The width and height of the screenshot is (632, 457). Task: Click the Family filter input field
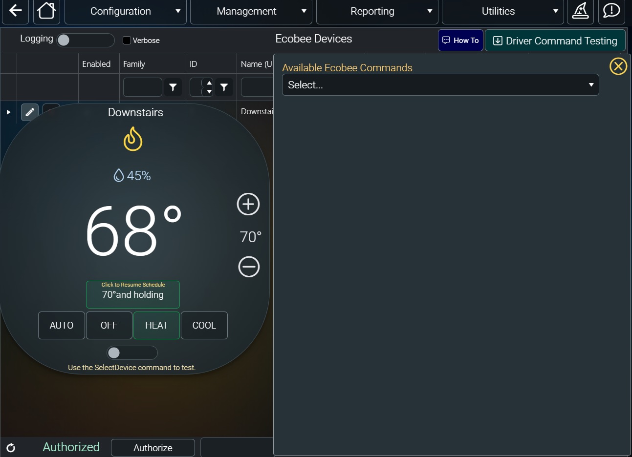tap(143, 87)
